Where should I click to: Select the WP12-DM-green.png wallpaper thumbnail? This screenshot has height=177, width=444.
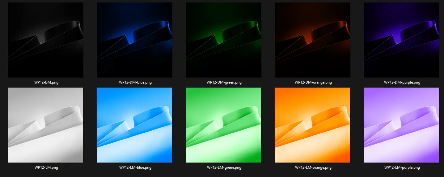(223, 40)
